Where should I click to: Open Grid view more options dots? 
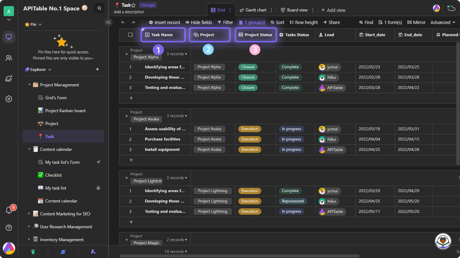(x=230, y=10)
